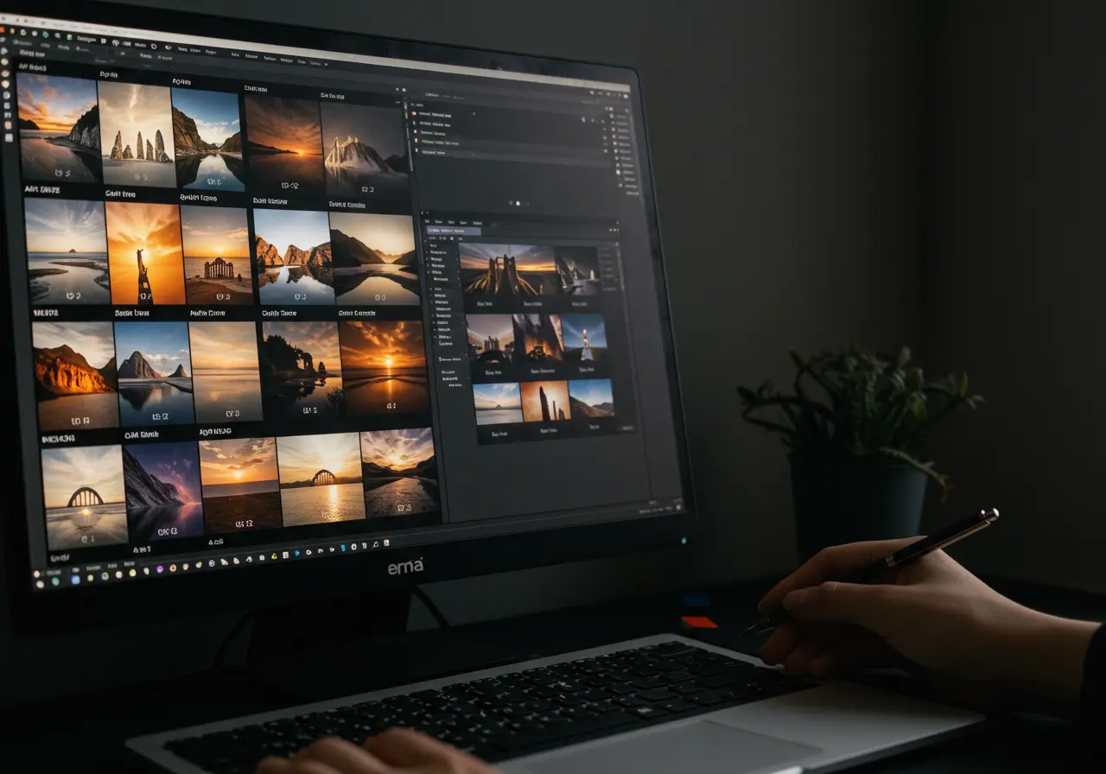The height and width of the screenshot is (774, 1106).
Task: Open the snowy mountain peak night photo
Action: point(365,151)
